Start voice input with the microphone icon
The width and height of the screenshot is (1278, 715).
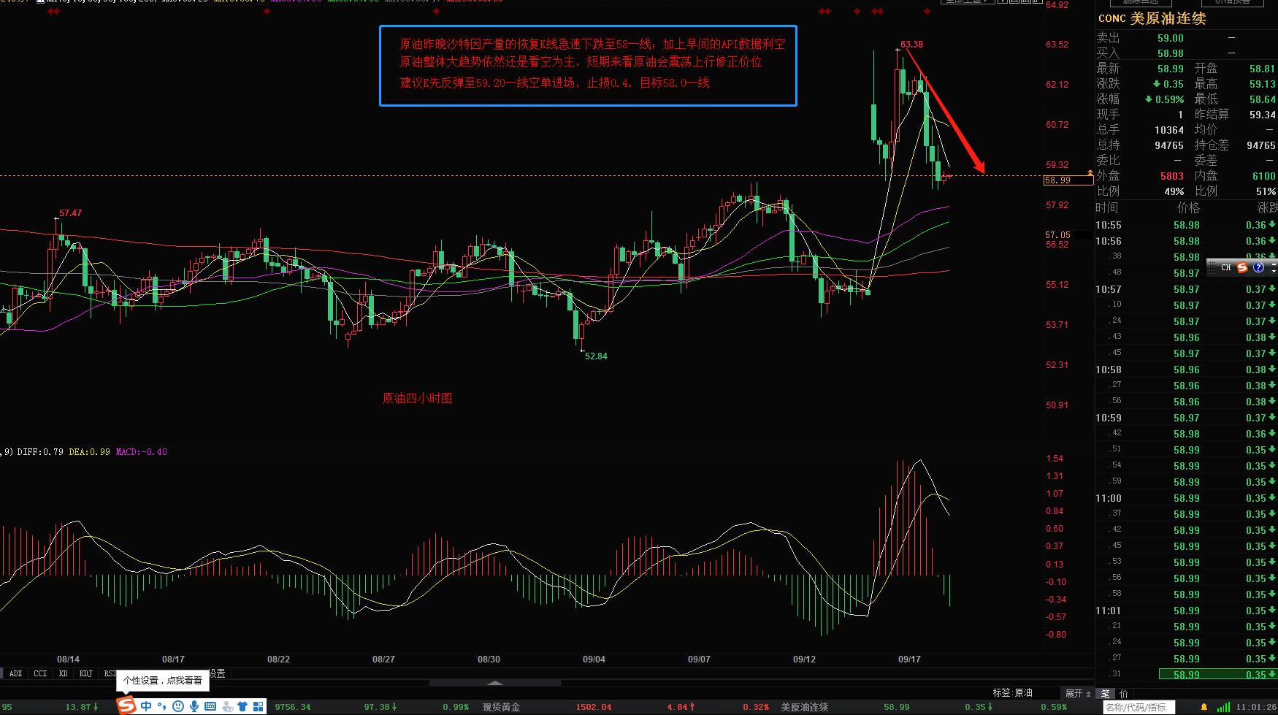coord(194,706)
